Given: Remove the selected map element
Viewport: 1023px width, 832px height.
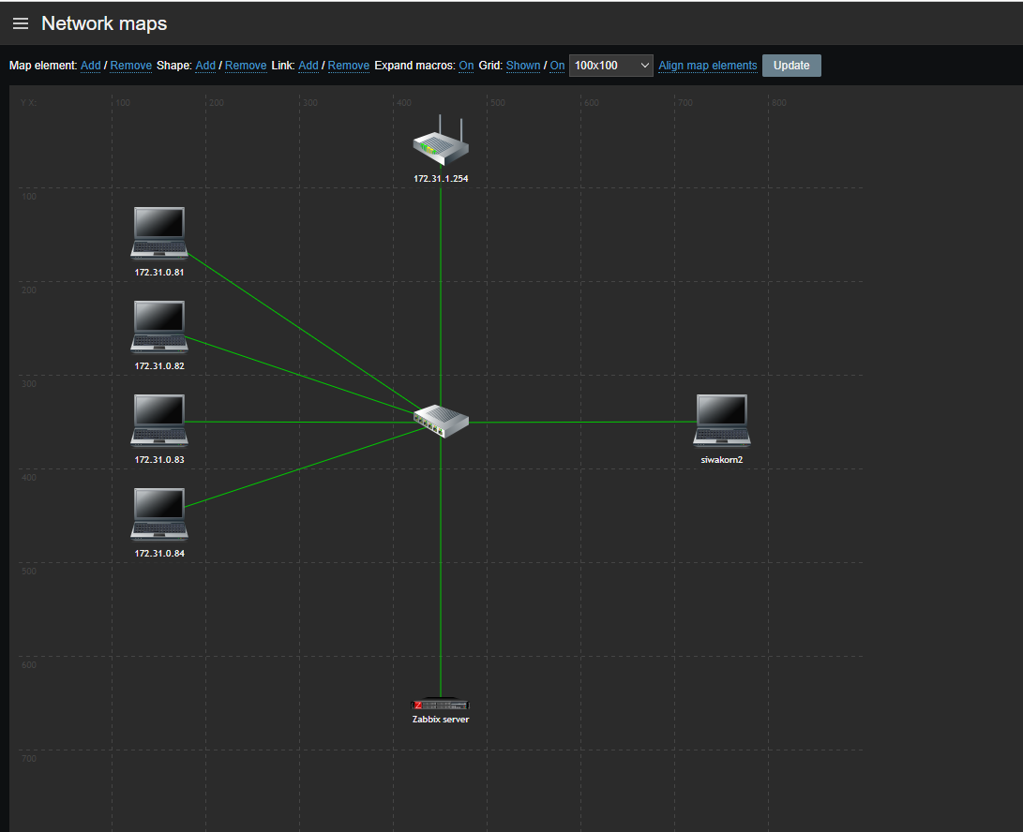Looking at the screenshot, I should [x=131, y=66].
